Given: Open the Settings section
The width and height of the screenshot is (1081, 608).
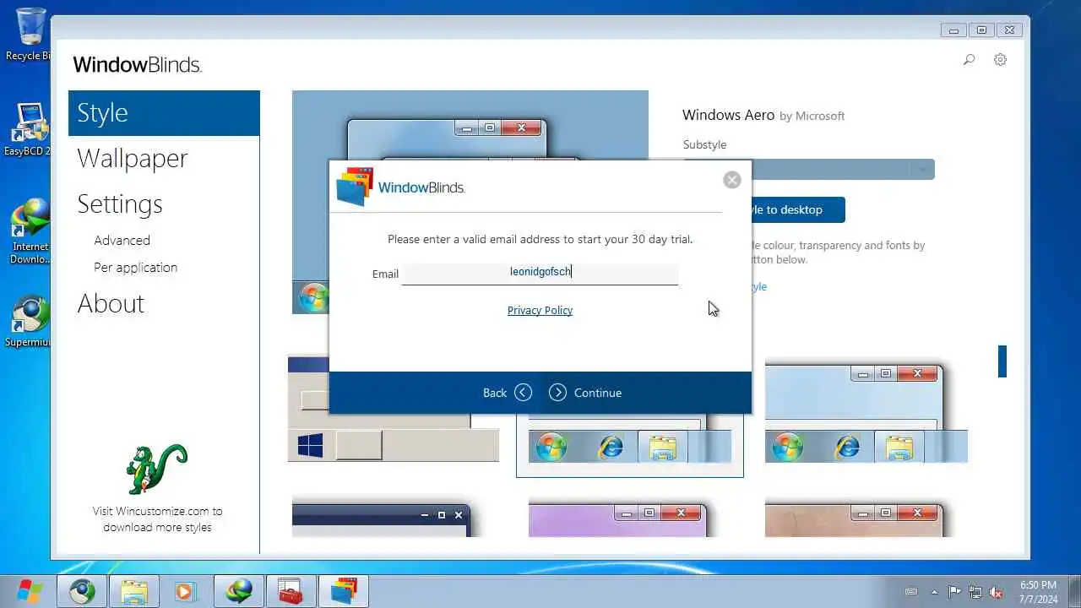Looking at the screenshot, I should pyautogui.click(x=120, y=204).
